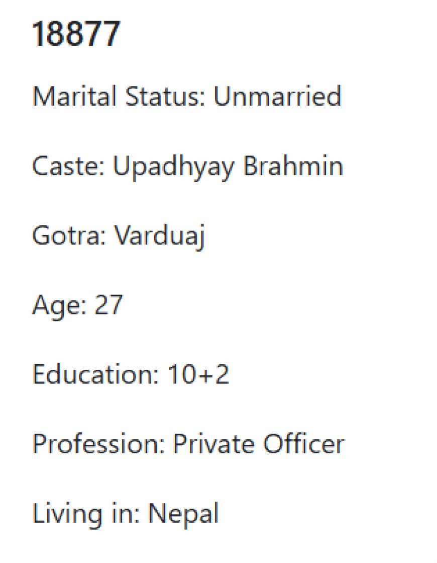This screenshot has height=563, width=437.
Task: Select the Unmarried value text
Action: click(277, 96)
